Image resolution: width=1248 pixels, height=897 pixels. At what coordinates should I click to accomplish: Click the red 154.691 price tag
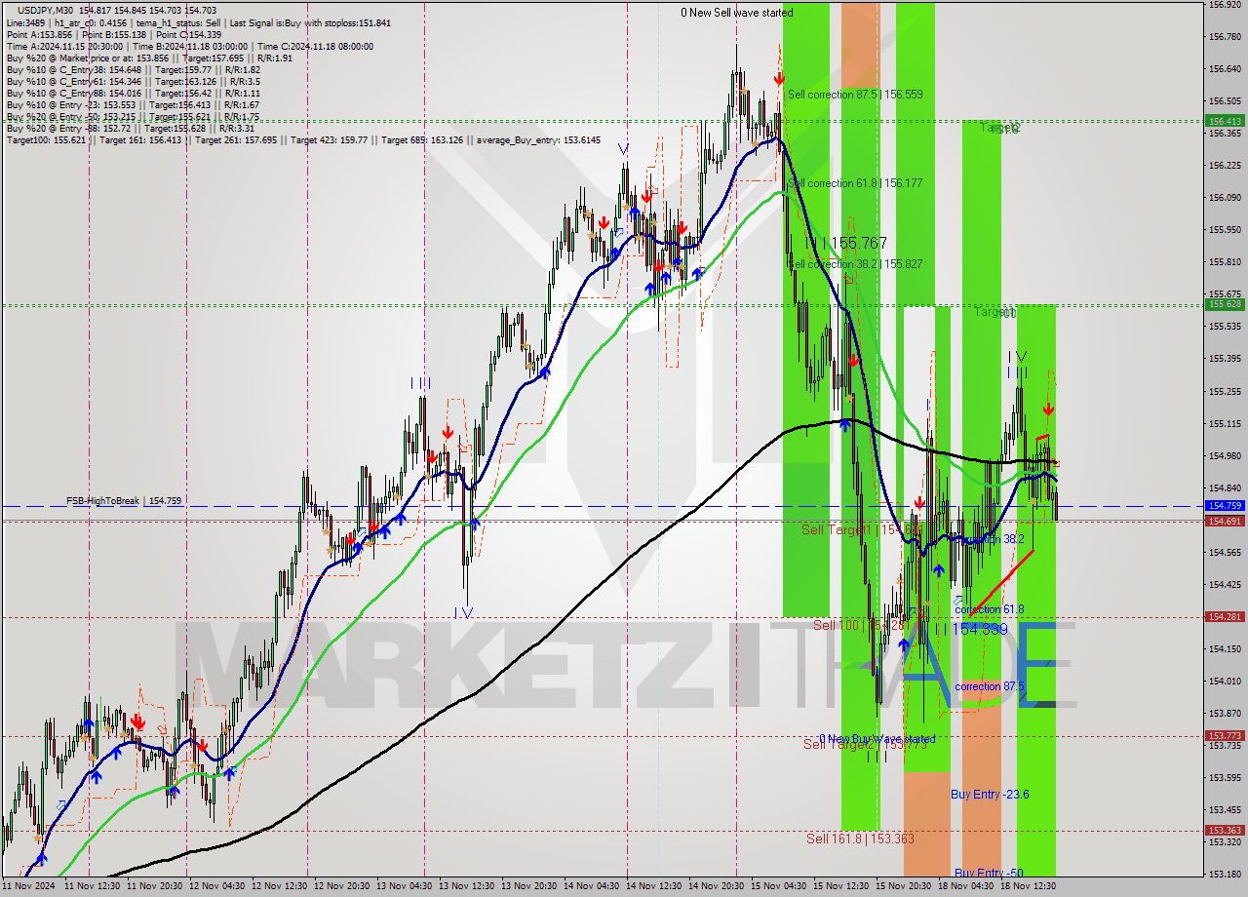(1225, 522)
